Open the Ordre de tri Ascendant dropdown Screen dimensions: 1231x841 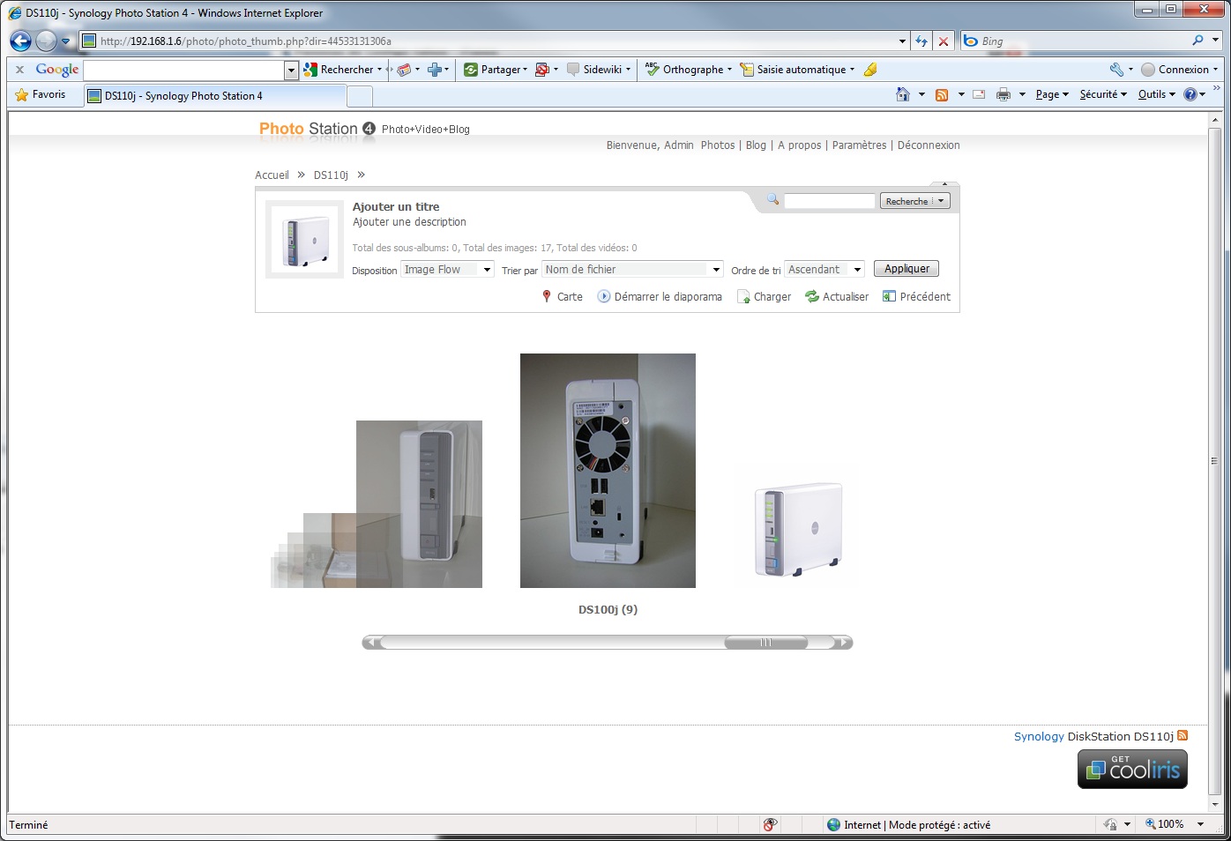(x=824, y=270)
